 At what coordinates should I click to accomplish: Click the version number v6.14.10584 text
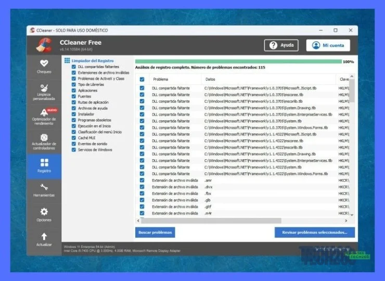coord(76,49)
